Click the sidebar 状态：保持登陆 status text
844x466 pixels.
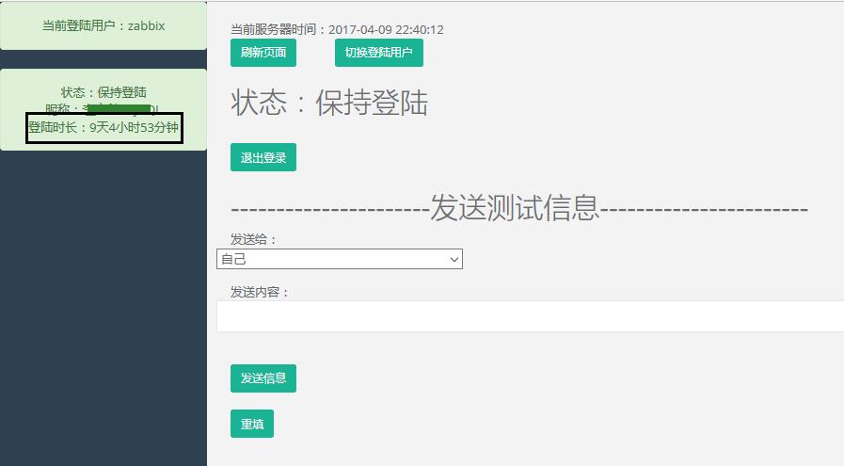click(x=104, y=92)
